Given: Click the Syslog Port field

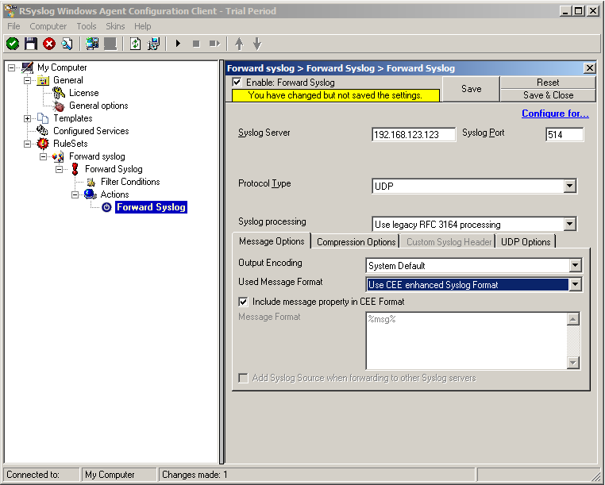Looking at the screenshot, I should [x=565, y=135].
